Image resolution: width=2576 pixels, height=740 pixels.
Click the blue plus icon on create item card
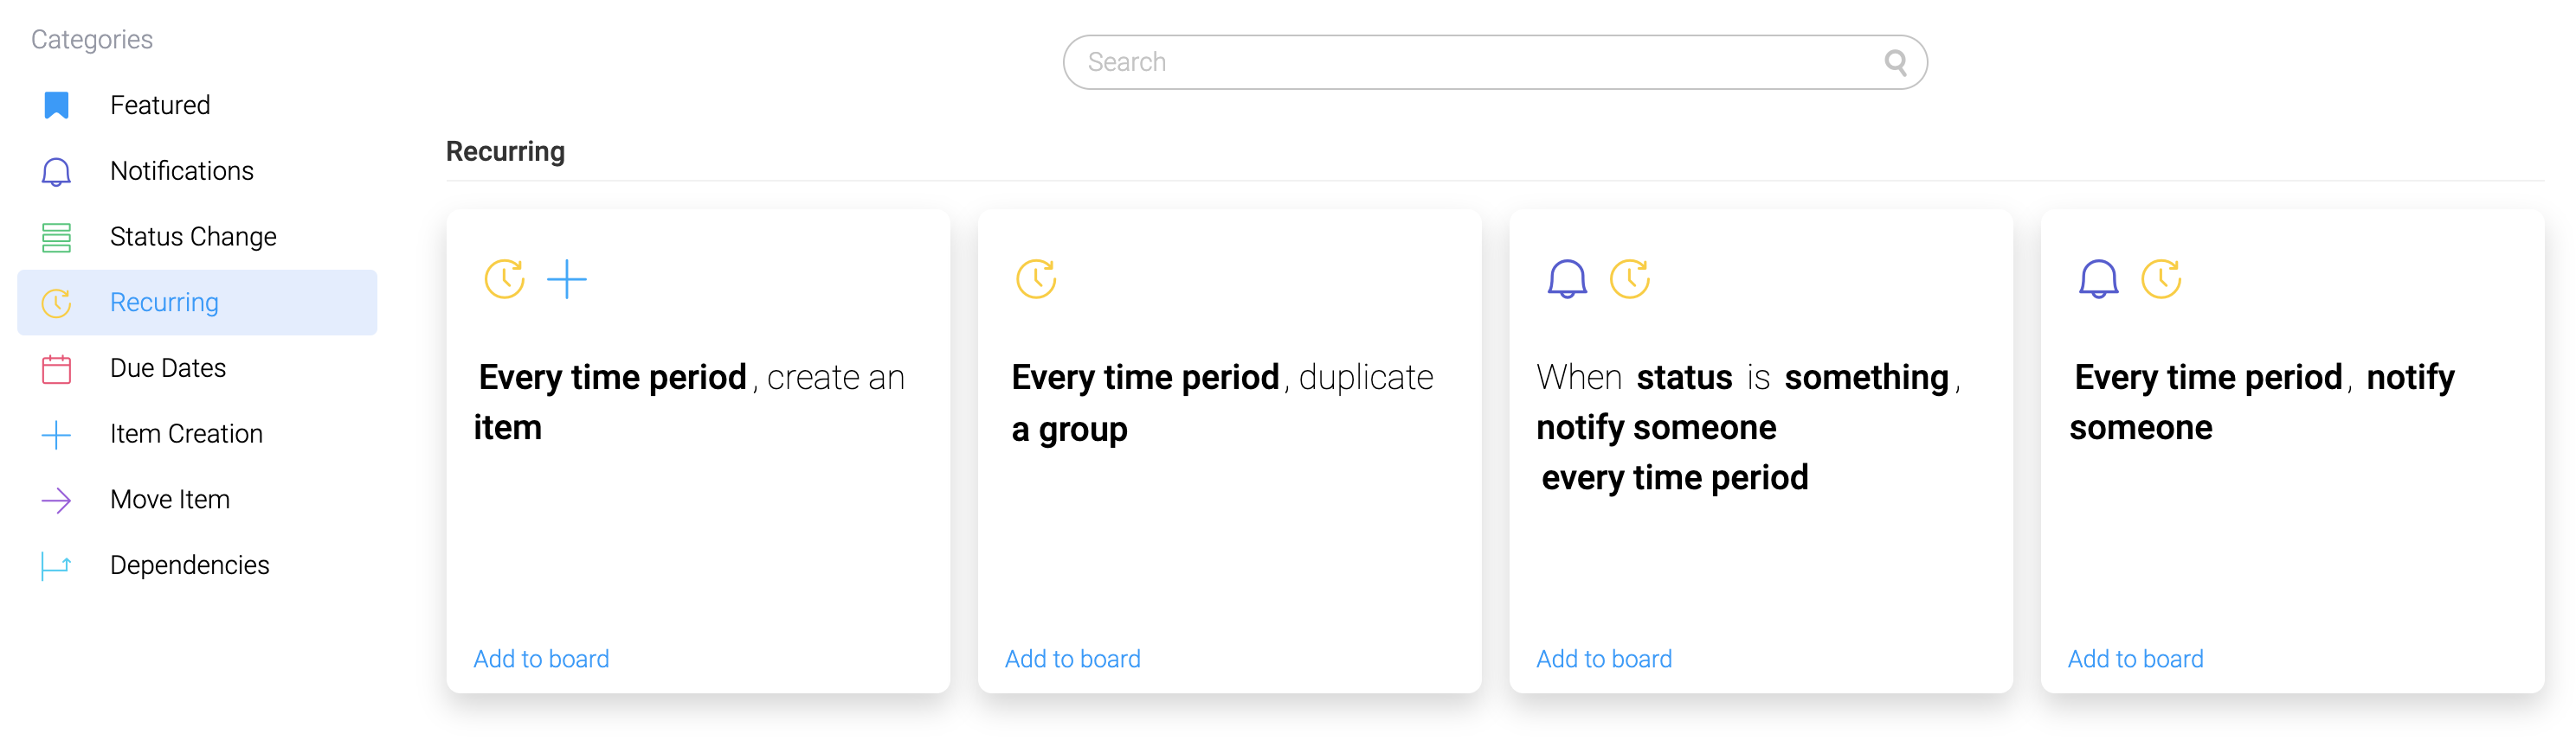pyautogui.click(x=567, y=279)
